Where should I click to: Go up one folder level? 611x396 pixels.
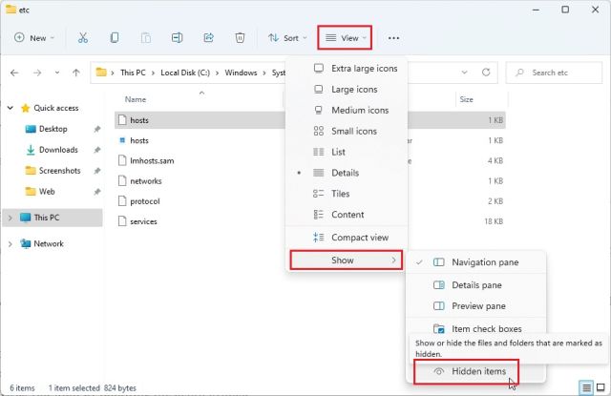point(76,73)
